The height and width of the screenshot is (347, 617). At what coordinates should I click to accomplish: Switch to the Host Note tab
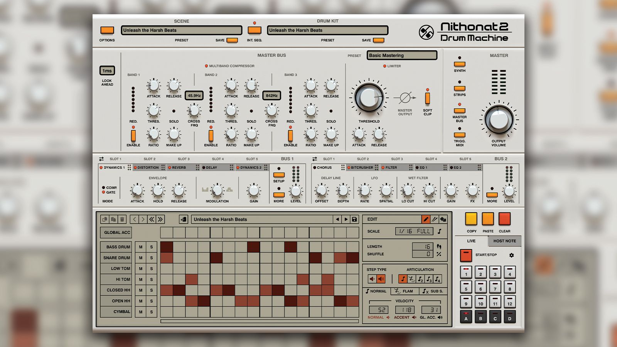point(504,241)
